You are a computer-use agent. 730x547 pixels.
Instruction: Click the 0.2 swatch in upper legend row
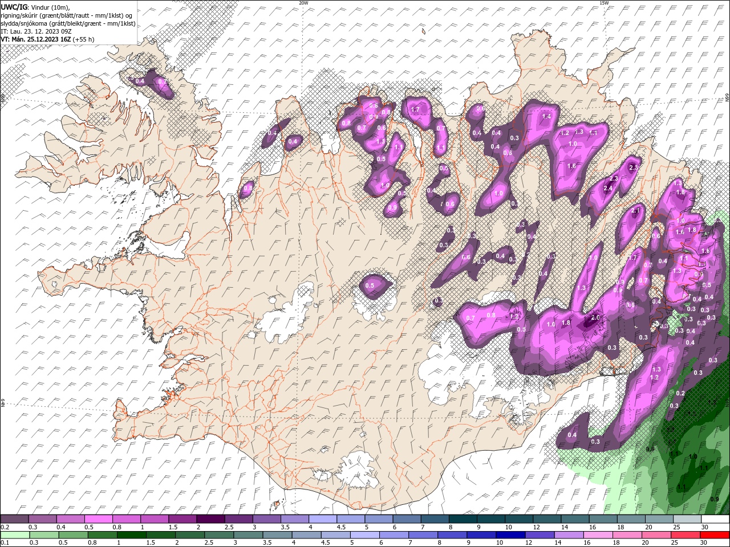[14, 519]
